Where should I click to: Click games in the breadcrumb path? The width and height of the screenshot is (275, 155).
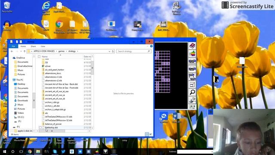point(61,51)
